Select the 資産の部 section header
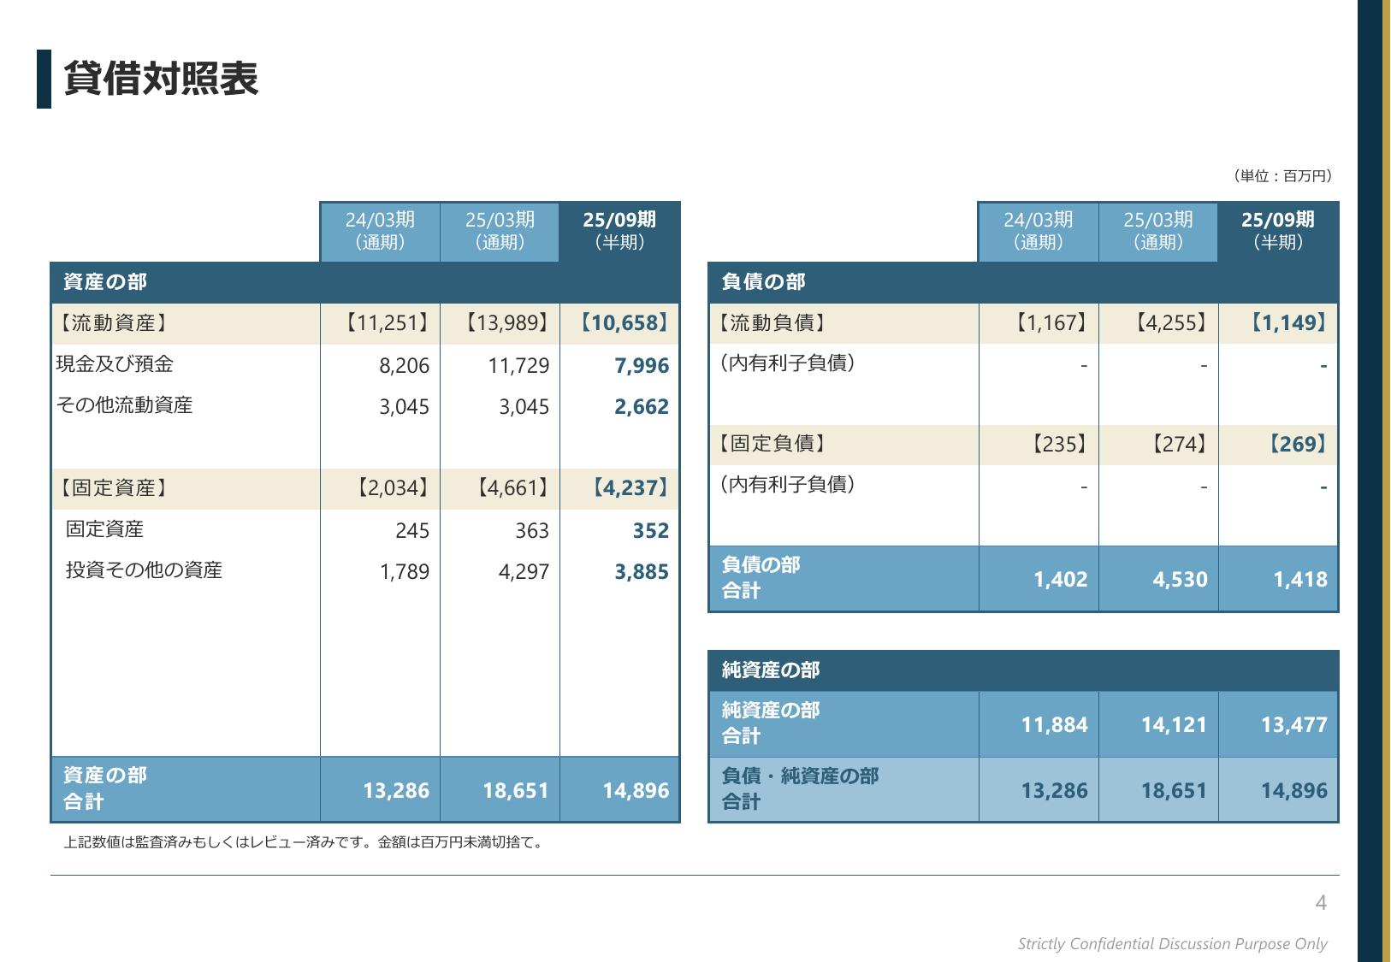 click(x=104, y=282)
